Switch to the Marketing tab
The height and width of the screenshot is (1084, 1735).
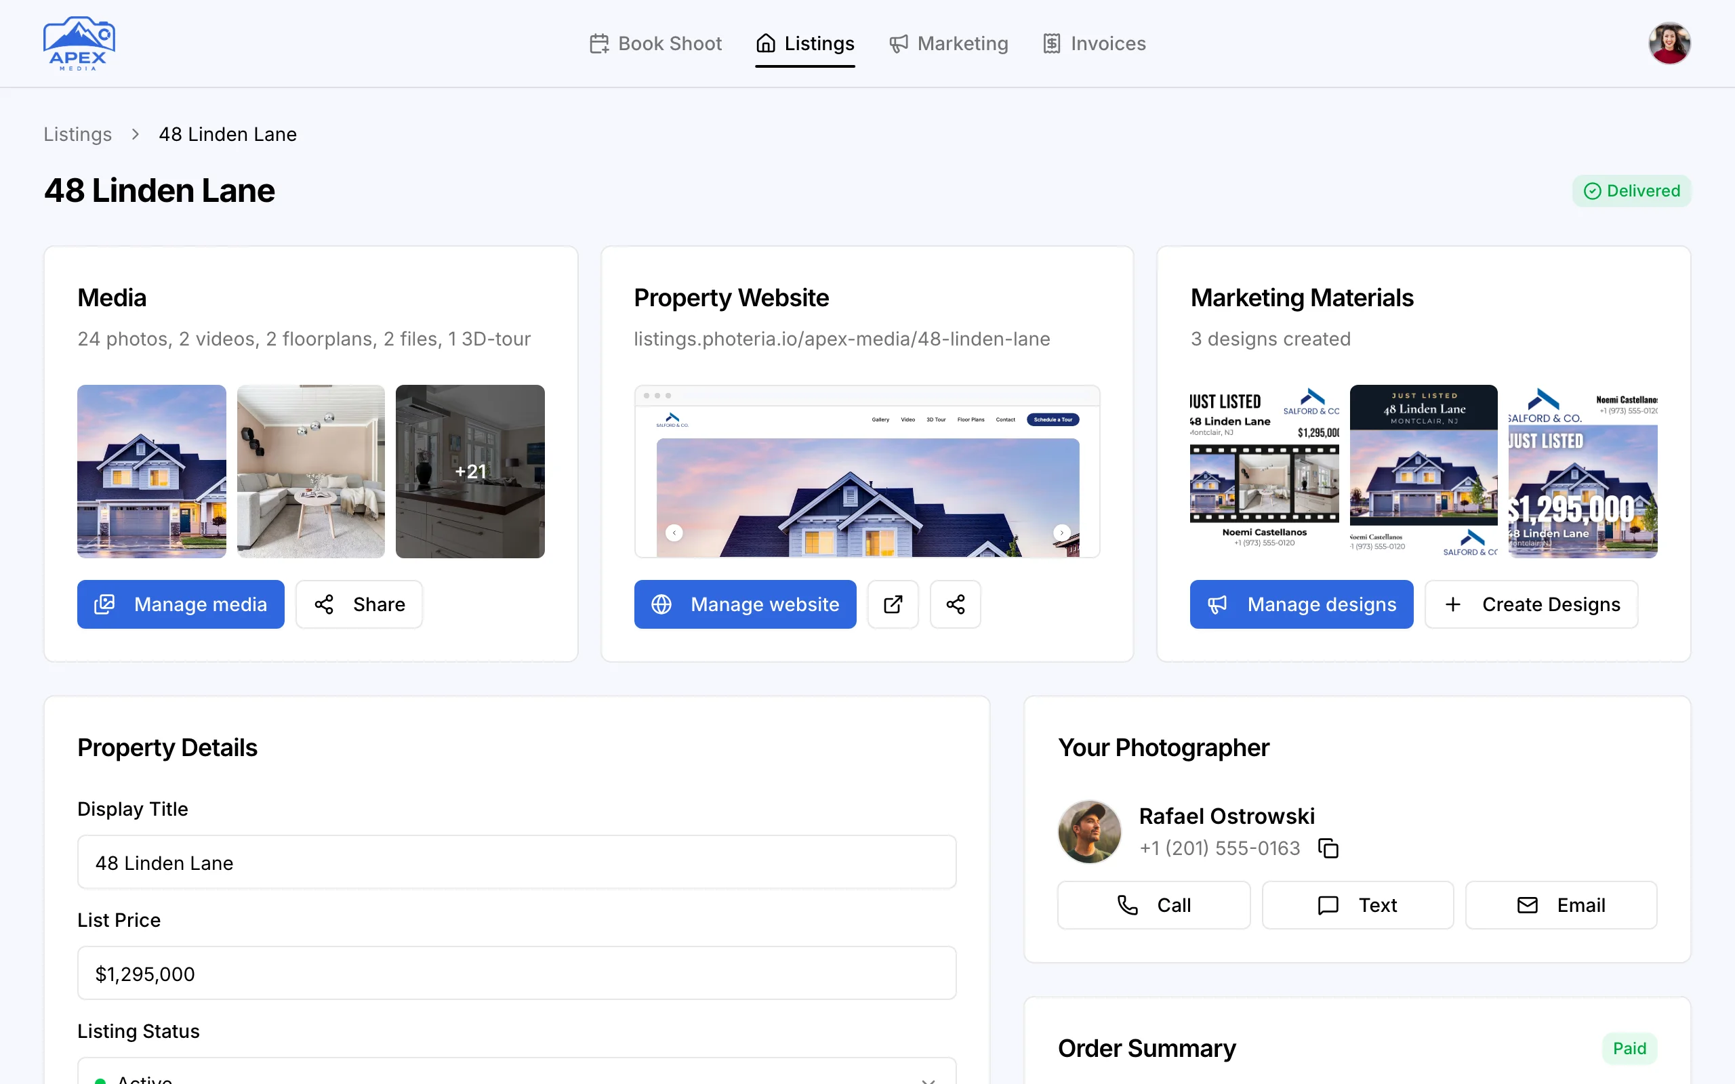pos(949,44)
